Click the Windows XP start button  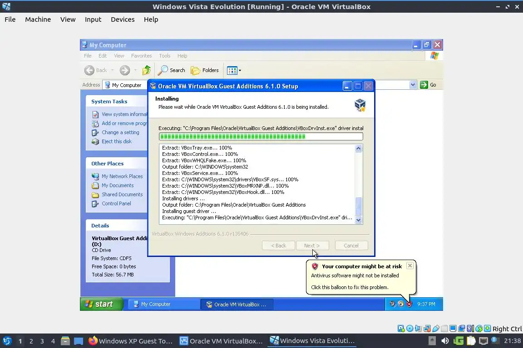point(101,304)
